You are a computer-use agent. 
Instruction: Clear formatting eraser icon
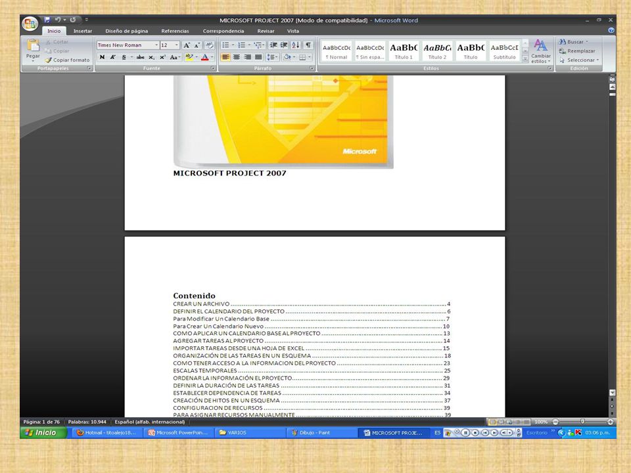[209, 45]
